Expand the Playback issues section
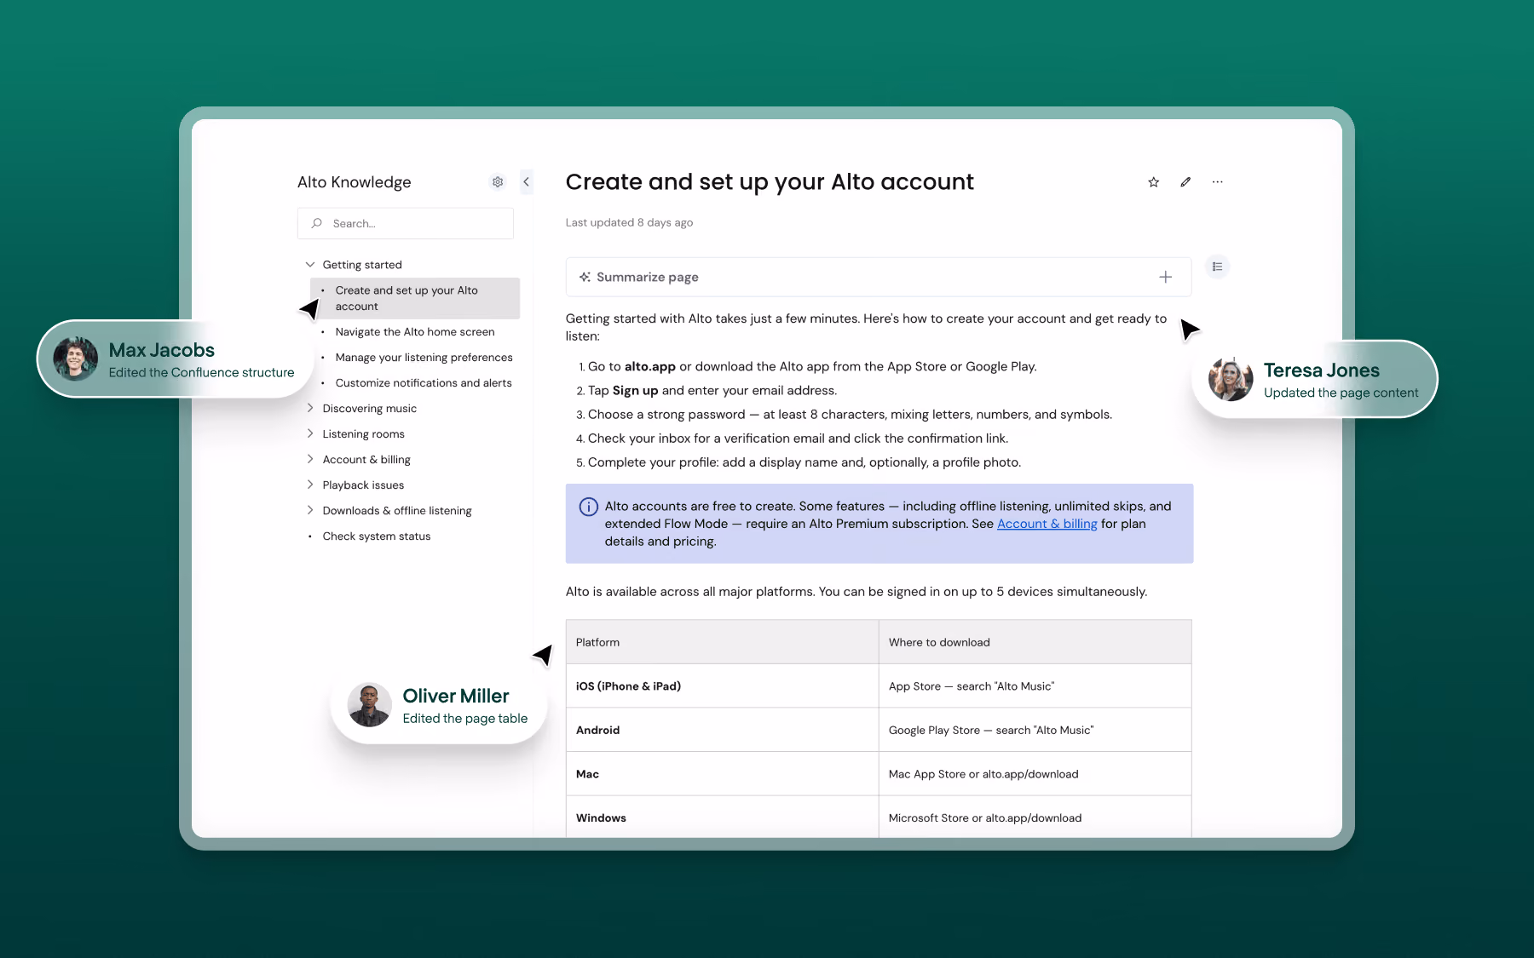Image resolution: width=1534 pixels, height=958 pixels. tap(310, 485)
